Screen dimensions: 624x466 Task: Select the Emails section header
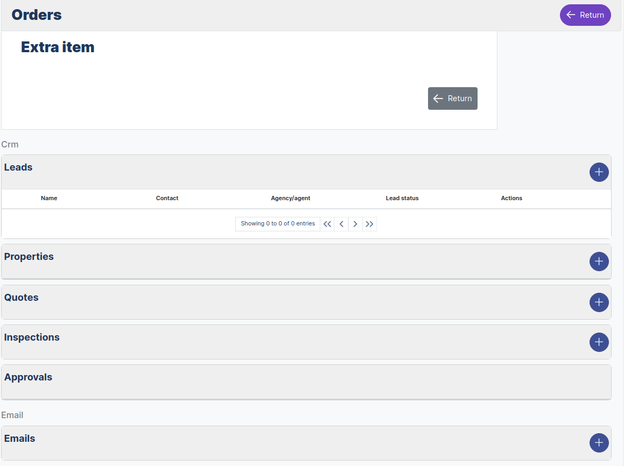pos(19,439)
